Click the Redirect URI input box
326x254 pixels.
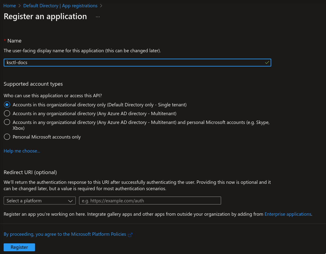tap(150, 201)
